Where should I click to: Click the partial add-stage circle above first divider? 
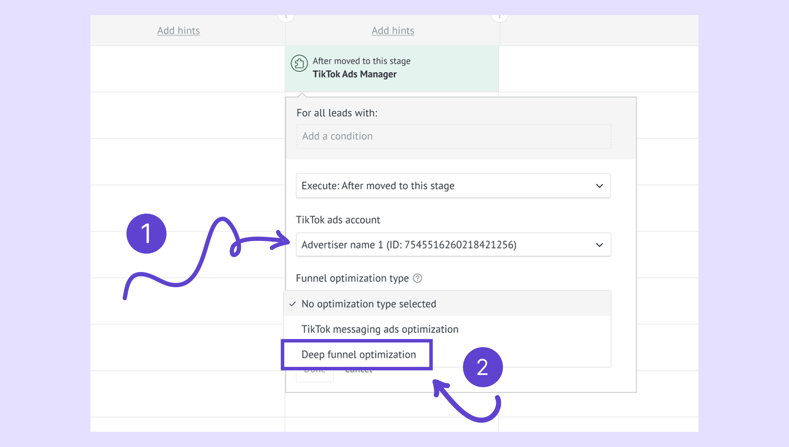pyautogui.click(x=286, y=17)
